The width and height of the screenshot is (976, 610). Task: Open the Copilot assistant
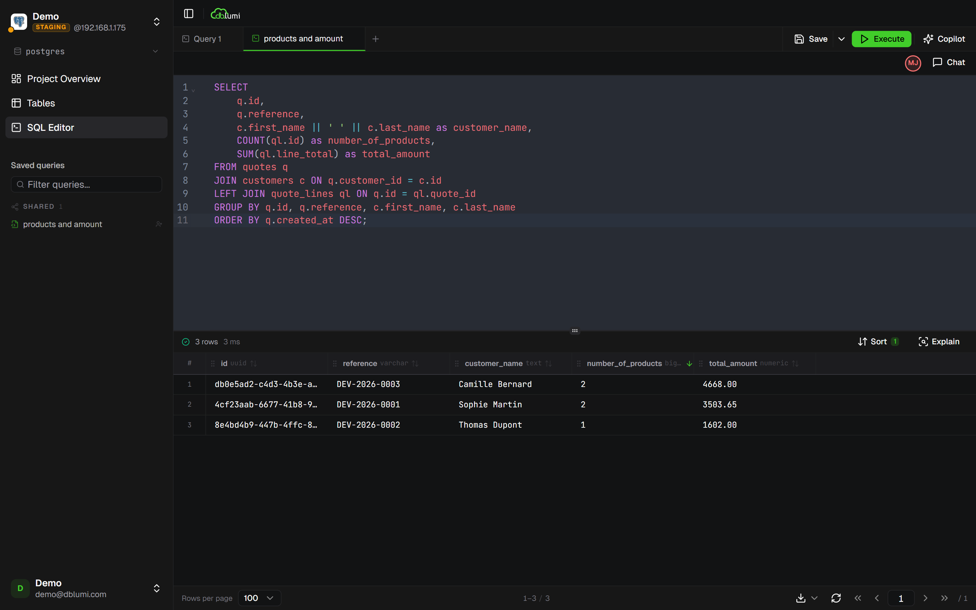pos(944,39)
